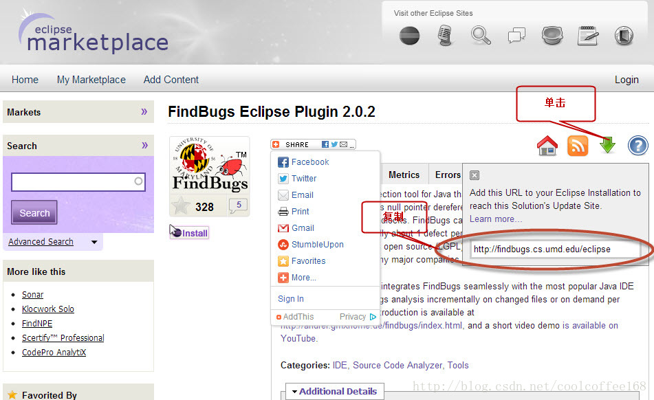The height and width of the screenshot is (400, 654).
Task: Click the magnifying glass site icon
Action: tap(481, 36)
